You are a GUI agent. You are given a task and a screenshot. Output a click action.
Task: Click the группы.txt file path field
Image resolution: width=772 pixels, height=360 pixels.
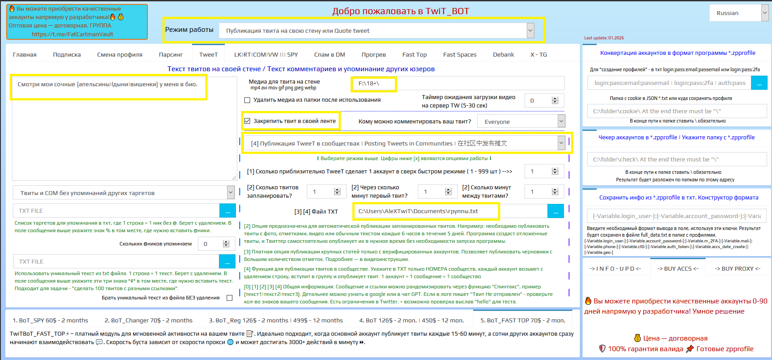[450, 211]
